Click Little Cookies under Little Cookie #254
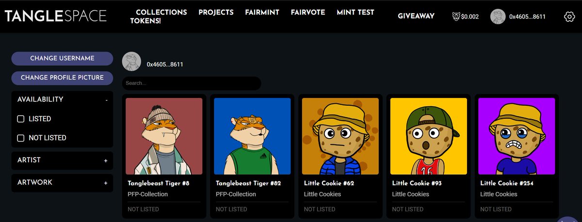This screenshot has height=222, width=582. [x=499, y=194]
